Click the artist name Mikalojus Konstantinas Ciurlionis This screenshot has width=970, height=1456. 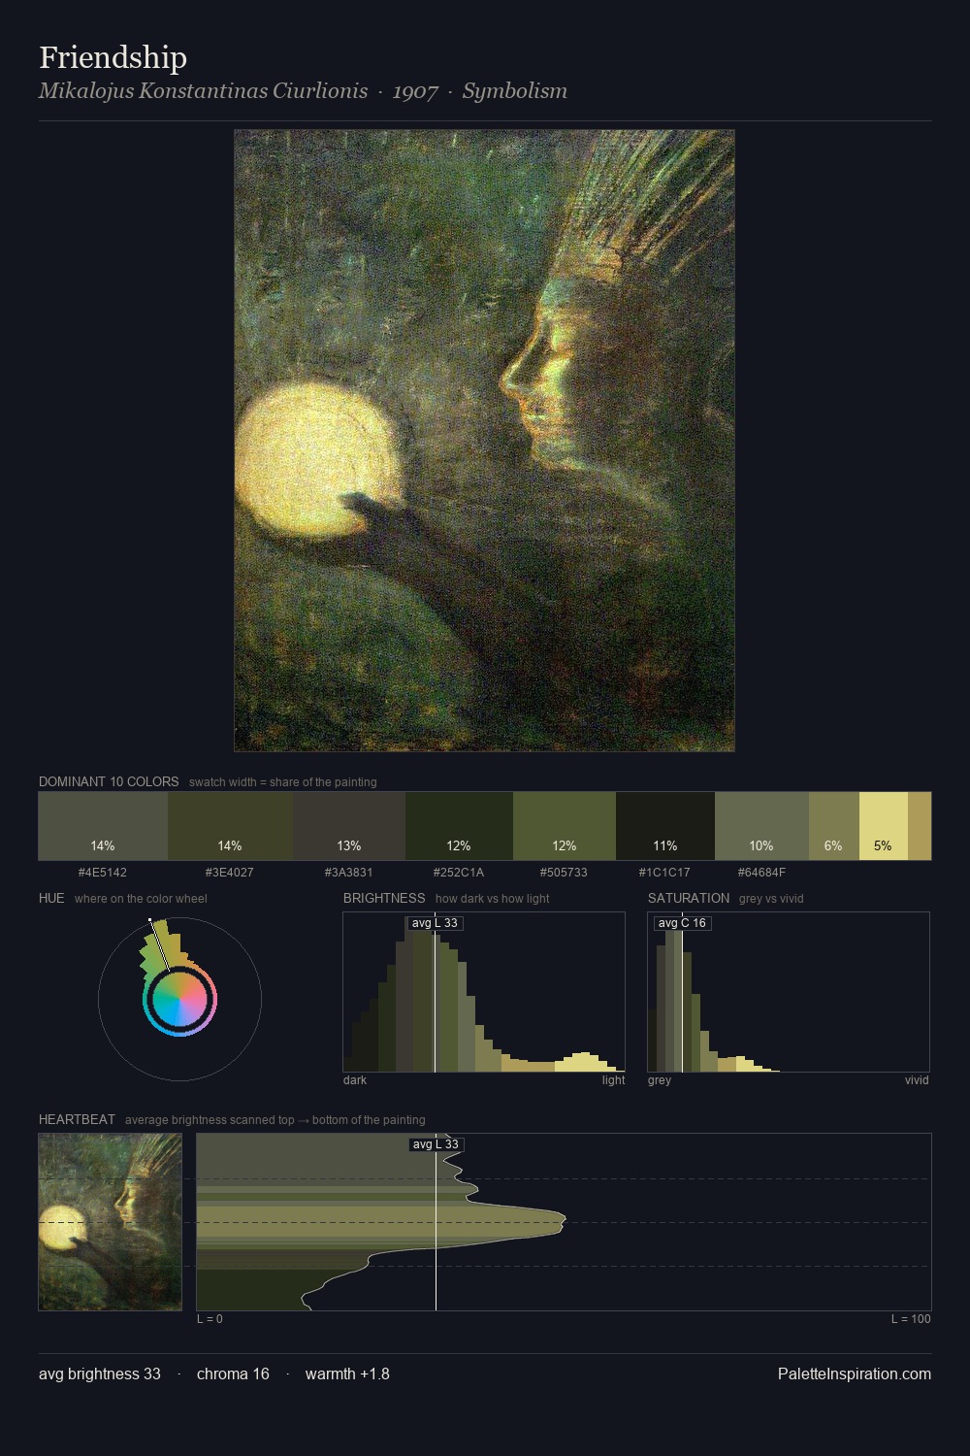[x=203, y=91]
